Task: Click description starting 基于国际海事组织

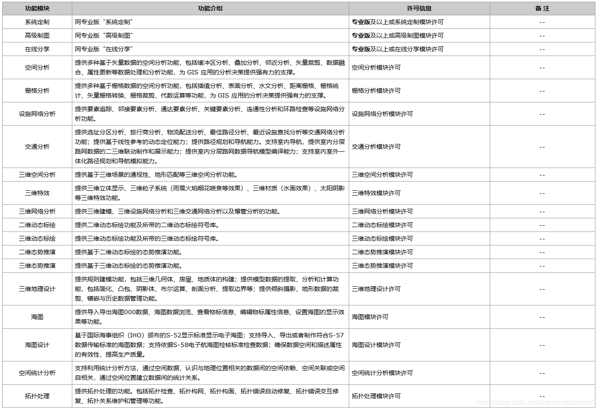Action: point(209,345)
